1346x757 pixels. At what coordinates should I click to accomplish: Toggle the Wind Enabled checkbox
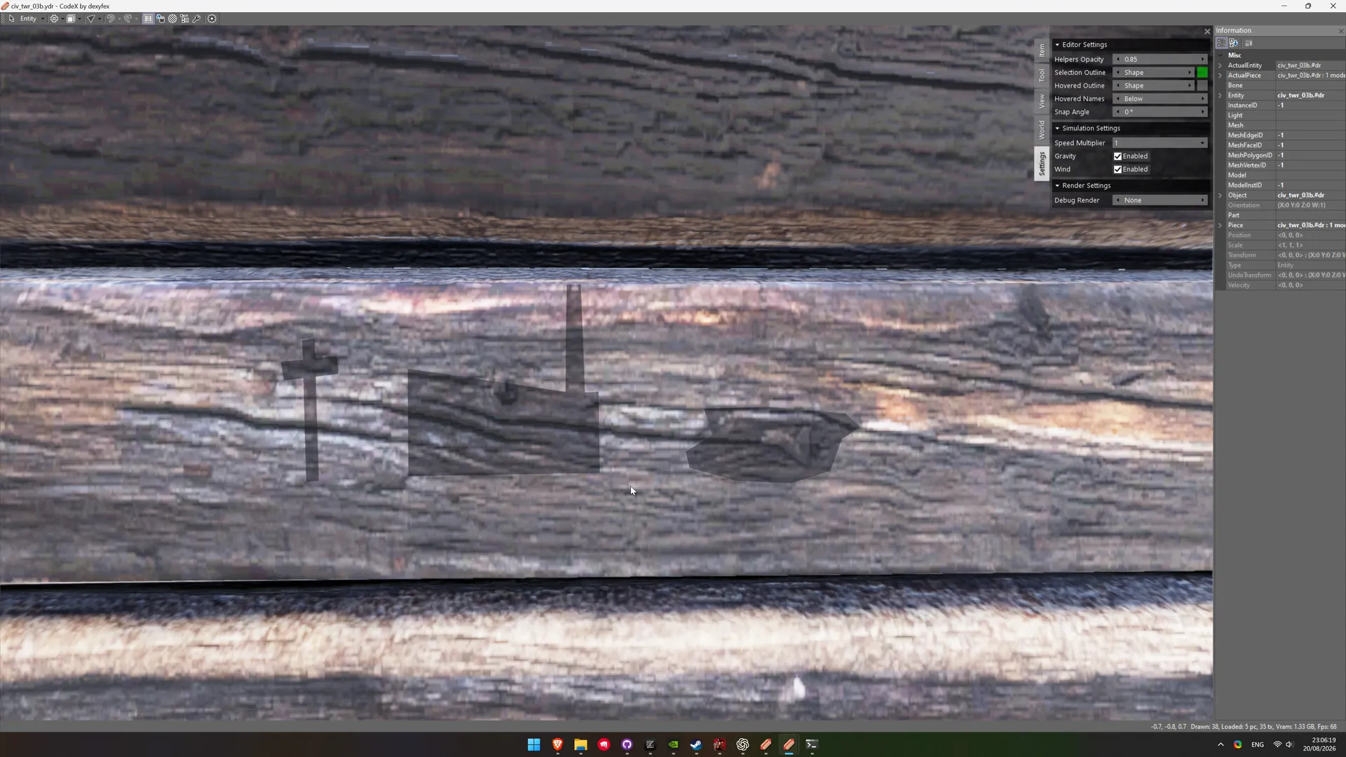[1117, 170]
